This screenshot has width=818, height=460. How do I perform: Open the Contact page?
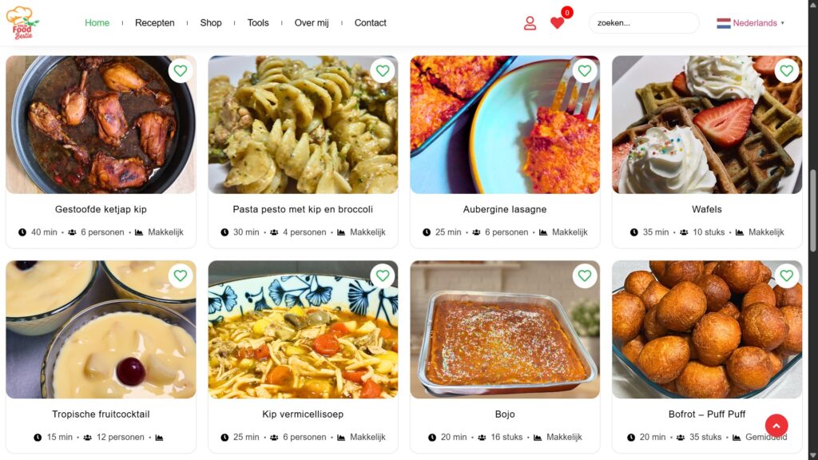[371, 23]
